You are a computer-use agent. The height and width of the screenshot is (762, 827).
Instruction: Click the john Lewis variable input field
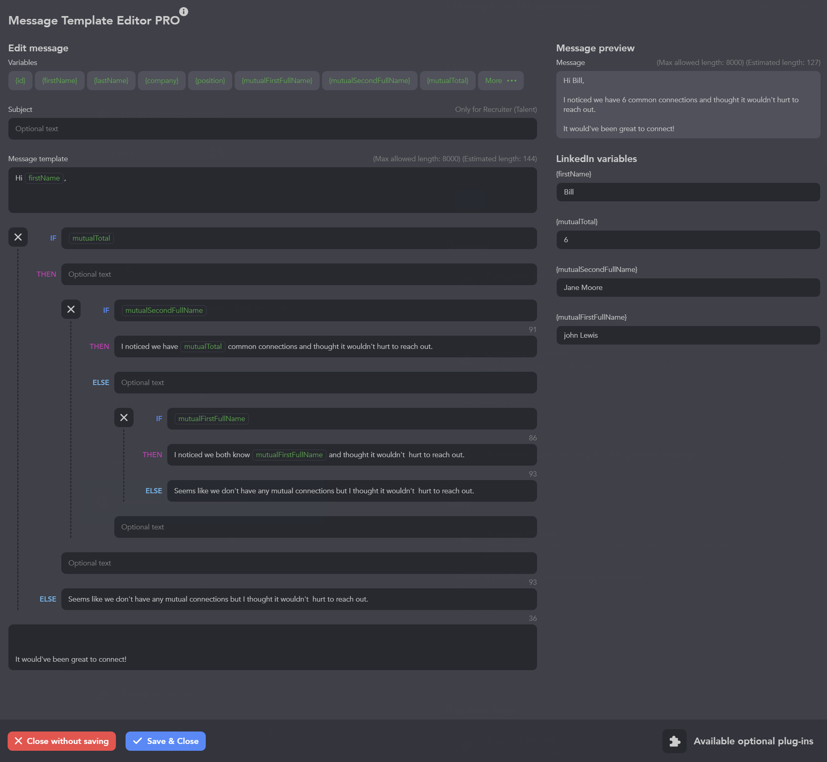point(688,335)
